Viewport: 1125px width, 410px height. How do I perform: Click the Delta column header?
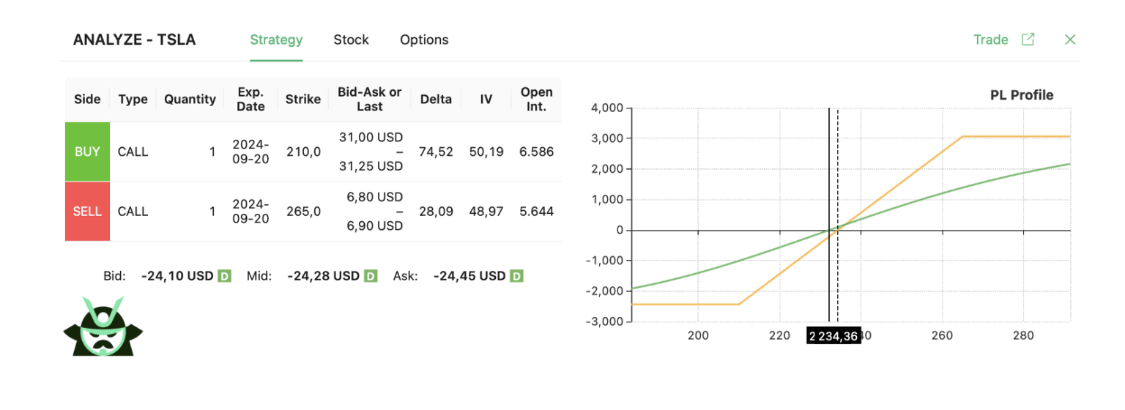click(436, 99)
